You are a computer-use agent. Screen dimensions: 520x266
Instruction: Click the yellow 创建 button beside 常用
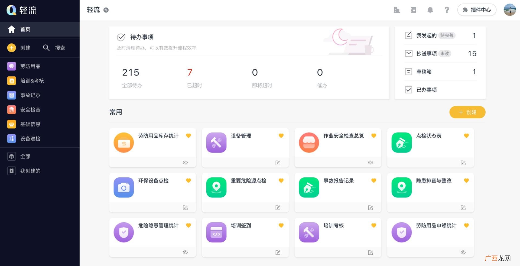(467, 112)
